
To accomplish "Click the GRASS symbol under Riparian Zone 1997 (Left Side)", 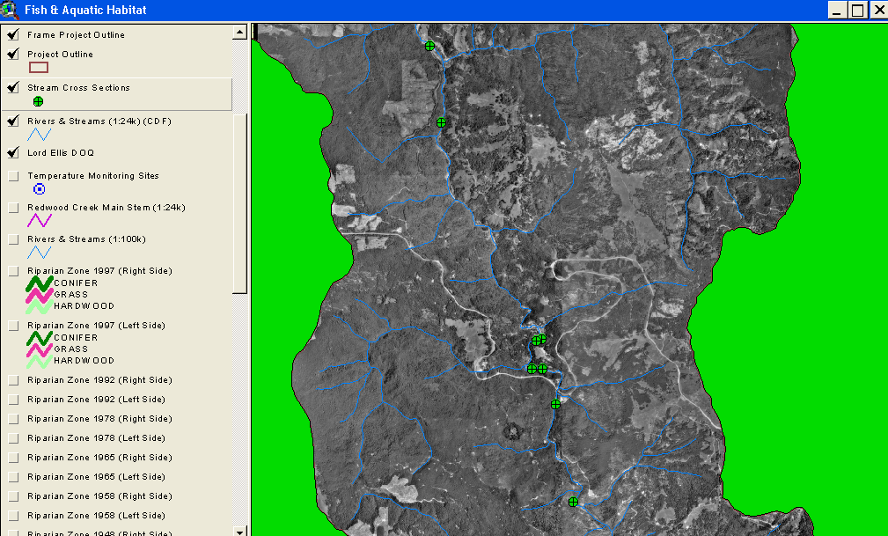I will click(39, 349).
